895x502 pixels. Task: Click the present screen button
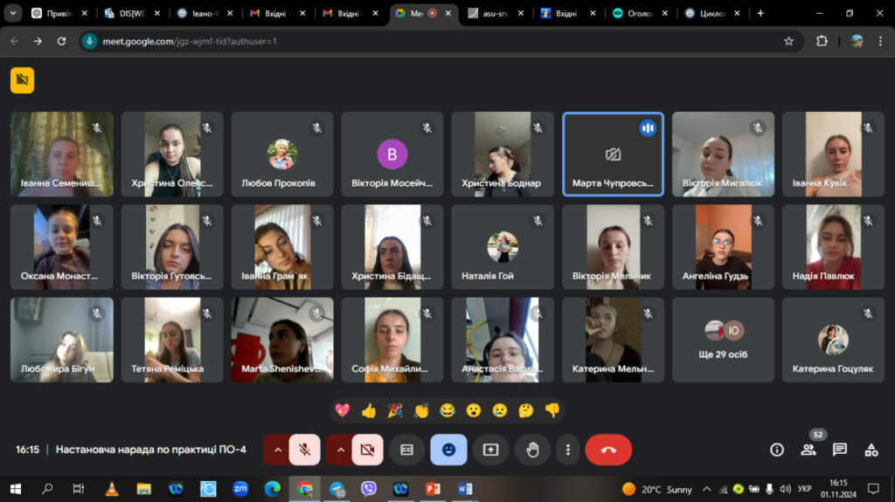tap(490, 450)
